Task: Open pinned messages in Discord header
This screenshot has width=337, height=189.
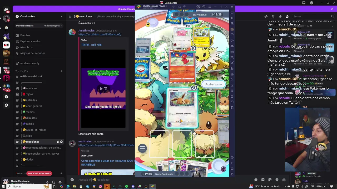Action: 280,16
